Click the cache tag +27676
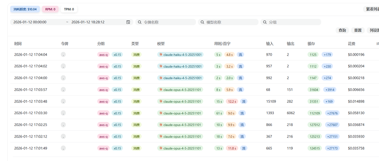Viewport: 379px width, 161px height. [332, 113]
